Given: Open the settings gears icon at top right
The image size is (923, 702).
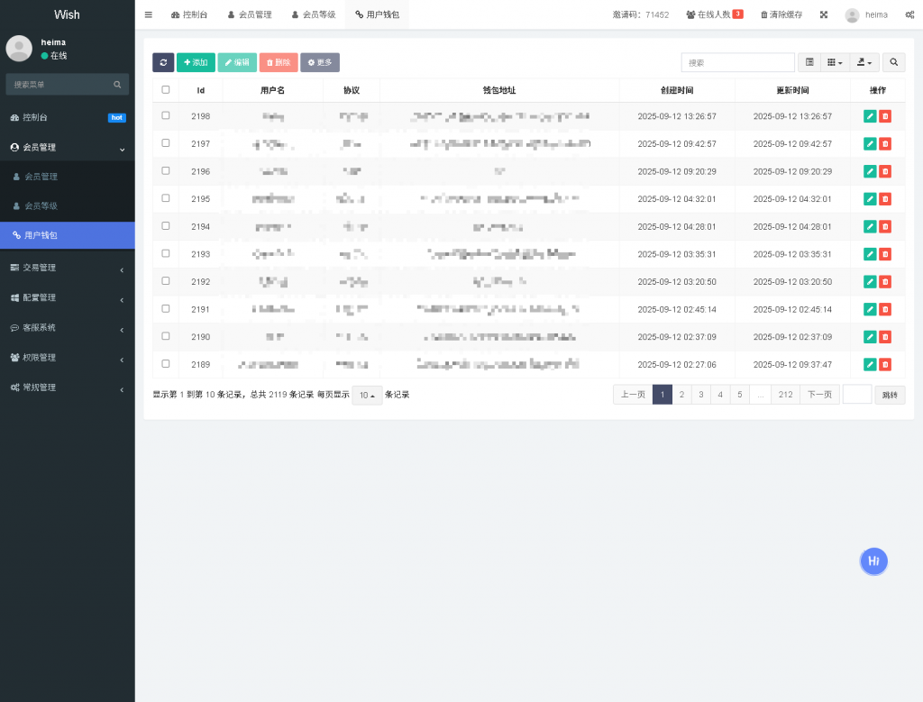Looking at the screenshot, I should coord(909,14).
